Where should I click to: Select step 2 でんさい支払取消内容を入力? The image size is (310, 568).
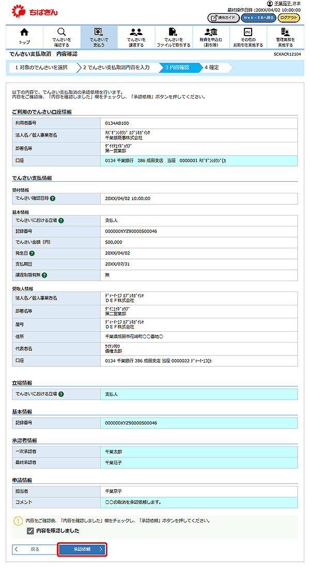116,67
